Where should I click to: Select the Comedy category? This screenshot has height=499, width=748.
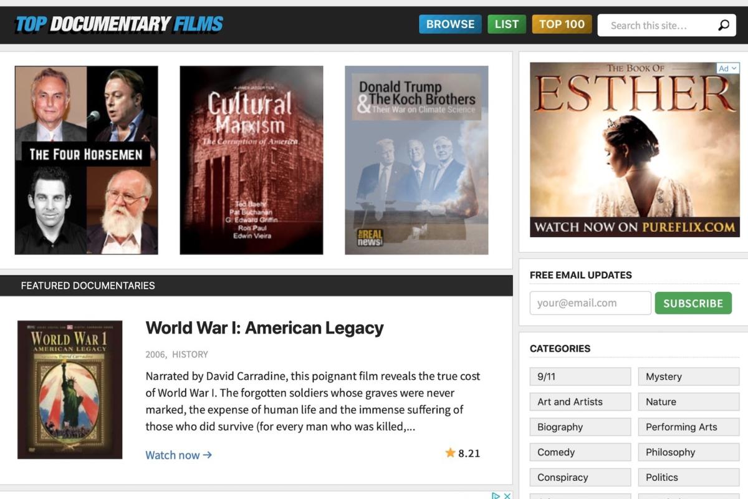click(580, 452)
